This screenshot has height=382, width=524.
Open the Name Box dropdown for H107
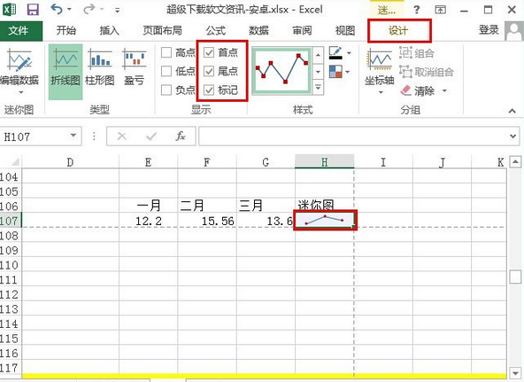pos(73,136)
